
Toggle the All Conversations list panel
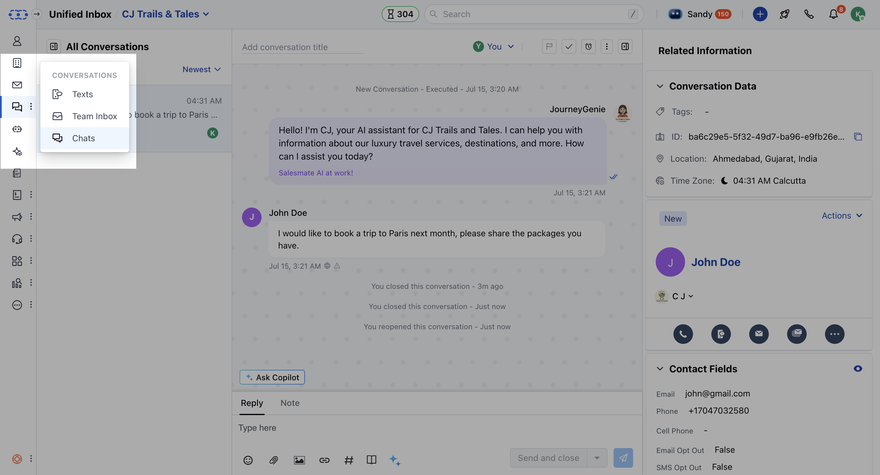(x=54, y=46)
